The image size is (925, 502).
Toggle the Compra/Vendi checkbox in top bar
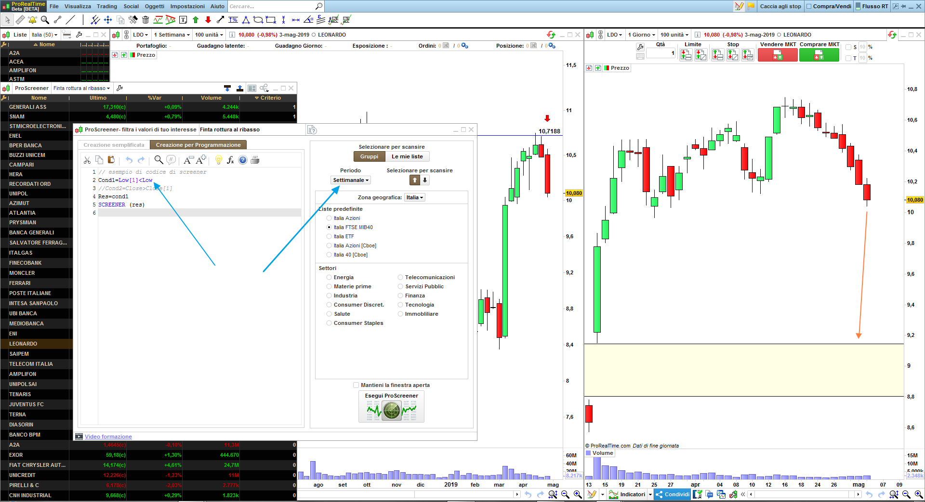pyautogui.click(x=809, y=6)
